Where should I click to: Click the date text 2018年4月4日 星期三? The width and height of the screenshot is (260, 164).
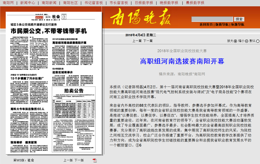(141, 35)
